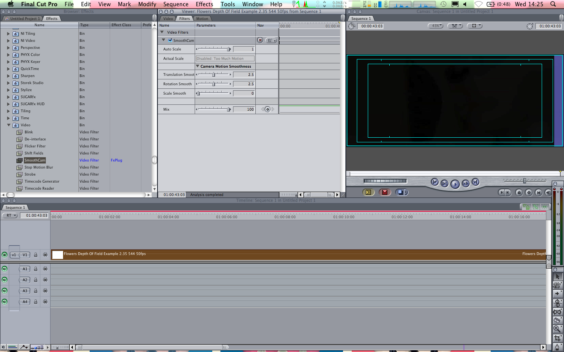
Task: Select the Timecode Generator filter
Action: pyautogui.click(x=42, y=181)
